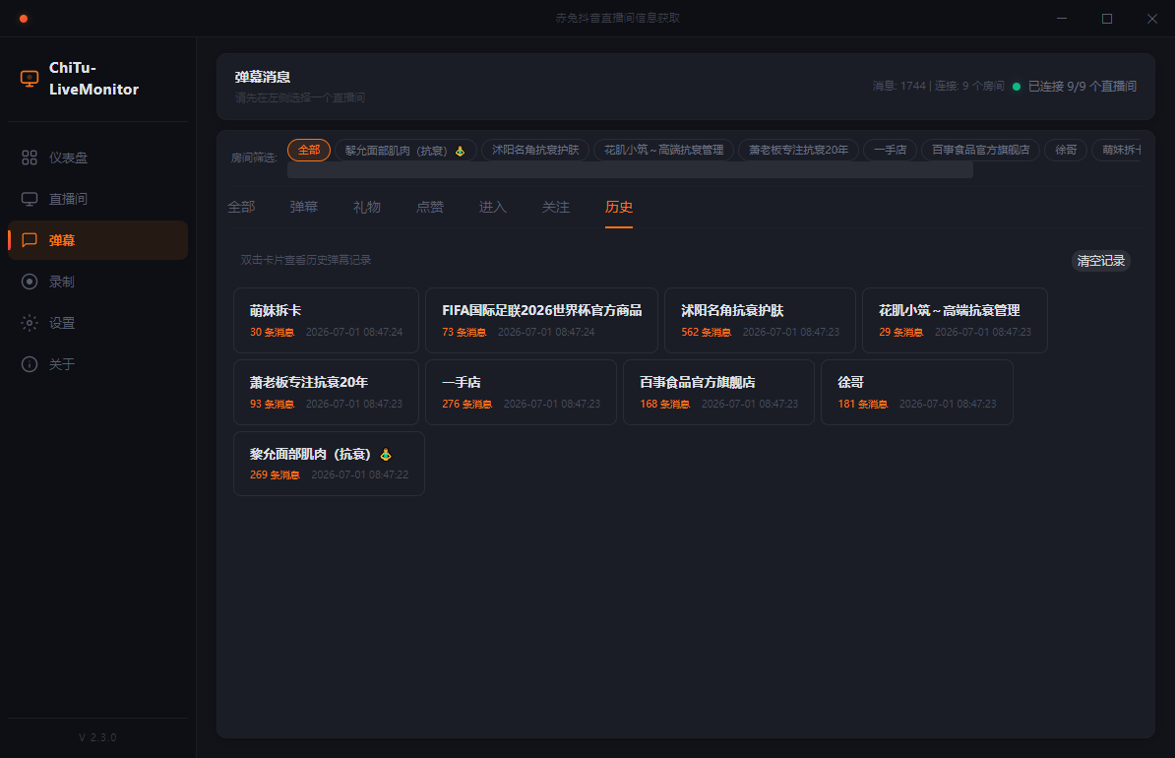Select the 花肌小筑～高端抗衰管理 history card
This screenshot has width=1175, height=758.
pyautogui.click(x=955, y=320)
